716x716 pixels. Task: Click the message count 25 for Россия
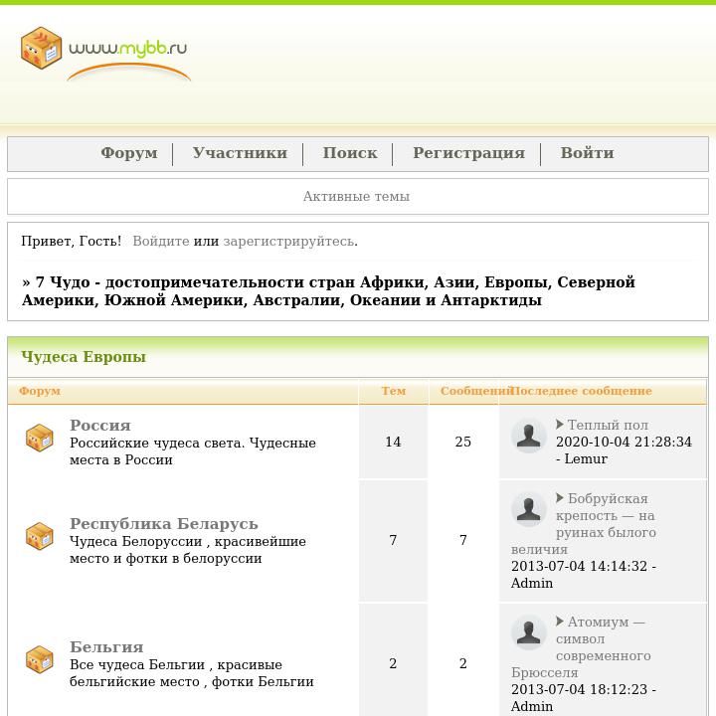[463, 442]
